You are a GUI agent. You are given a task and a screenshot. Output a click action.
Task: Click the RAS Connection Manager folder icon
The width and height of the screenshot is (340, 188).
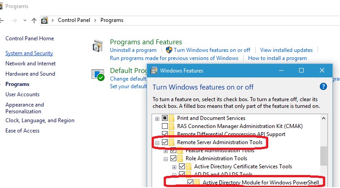pyautogui.click(x=171, y=126)
